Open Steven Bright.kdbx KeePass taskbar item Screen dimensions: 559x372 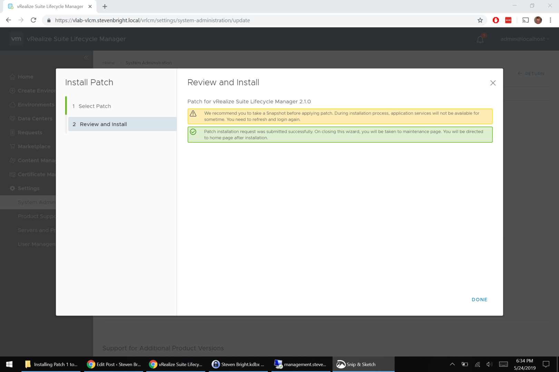(238, 364)
